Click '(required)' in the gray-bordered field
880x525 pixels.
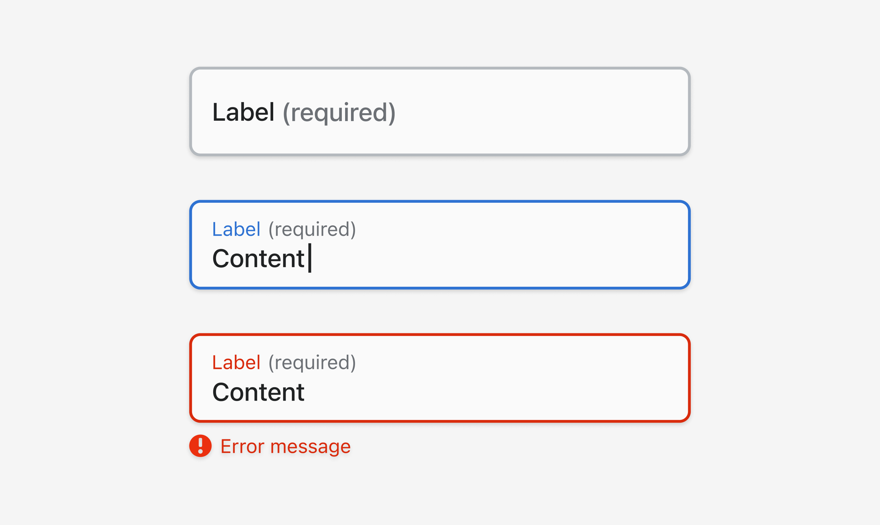(339, 113)
